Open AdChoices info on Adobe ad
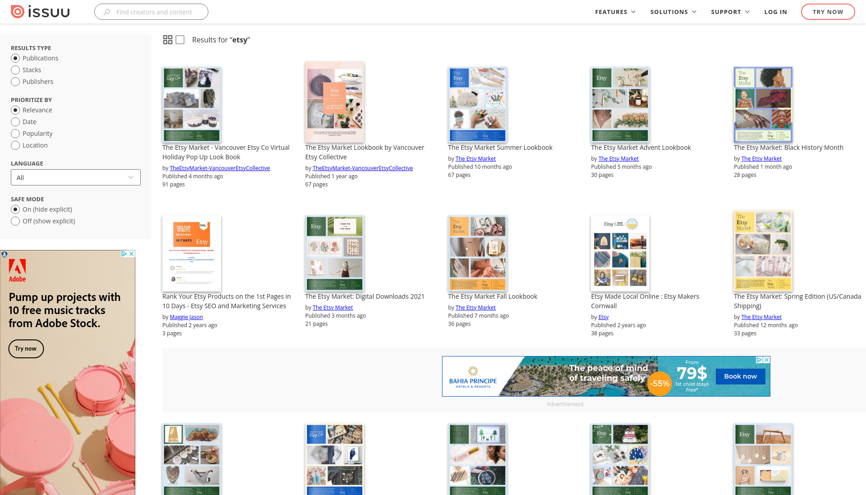The image size is (866, 495). [x=124, y=254]
